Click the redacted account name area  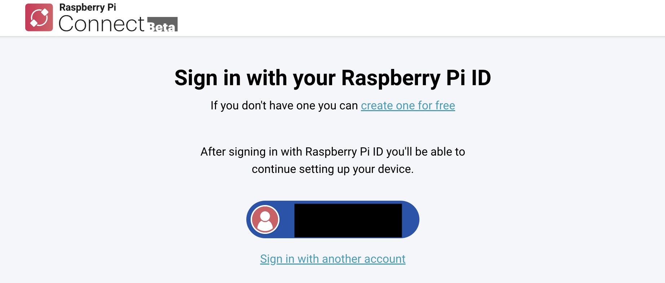347,219
